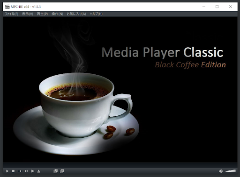The width and height of the screenshot is (240, 177).
Task: Open the ファイル(F) menu
Action: point(12,14)
